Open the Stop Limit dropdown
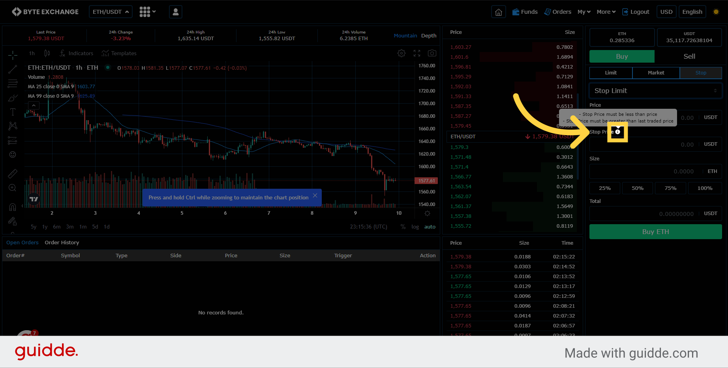 [656, 91]
